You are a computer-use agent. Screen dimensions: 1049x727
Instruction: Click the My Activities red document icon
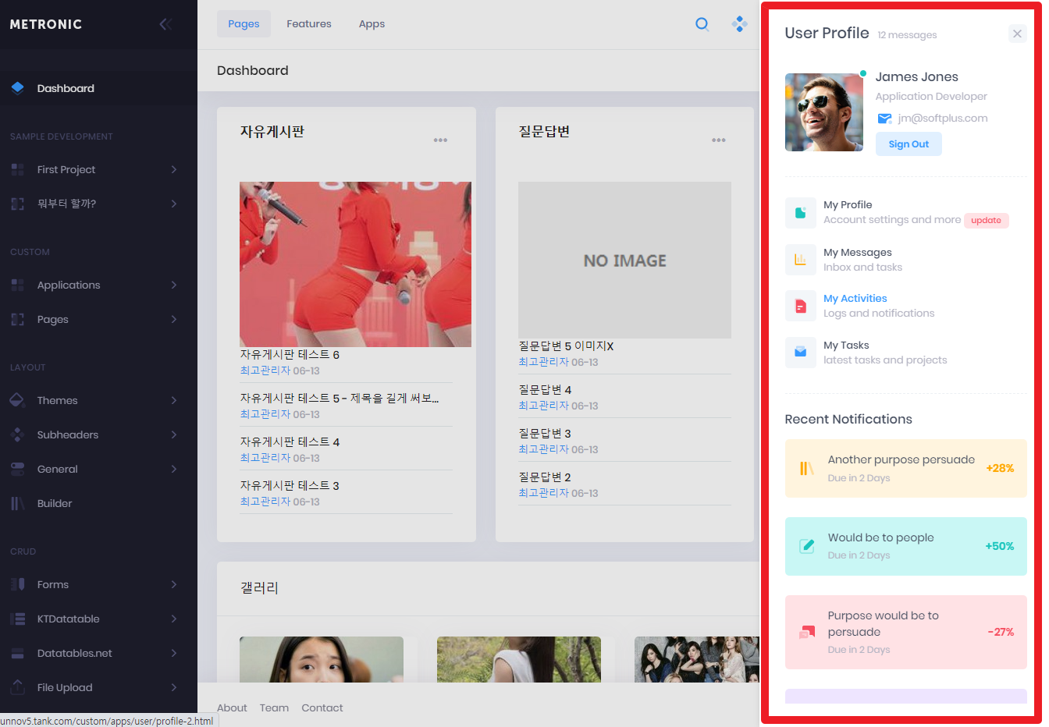(800, 306)
